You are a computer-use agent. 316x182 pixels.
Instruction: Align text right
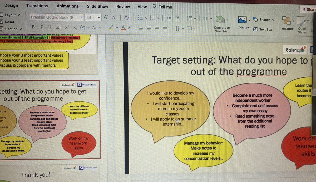click(157, 28)
